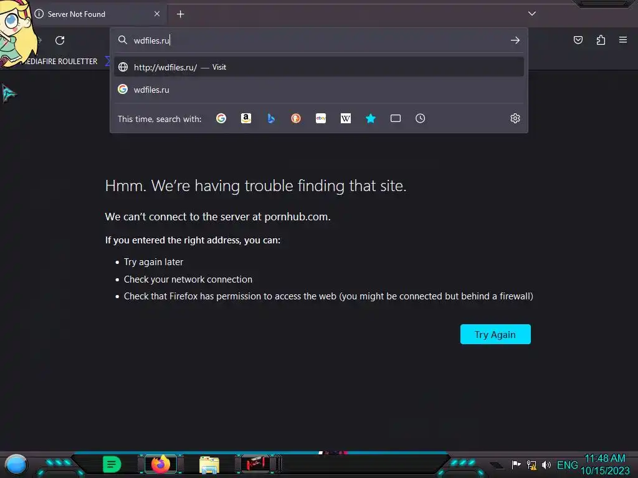The image size is (638, 478).
Task: Click the Try Again button
Action: coord(495,334)
